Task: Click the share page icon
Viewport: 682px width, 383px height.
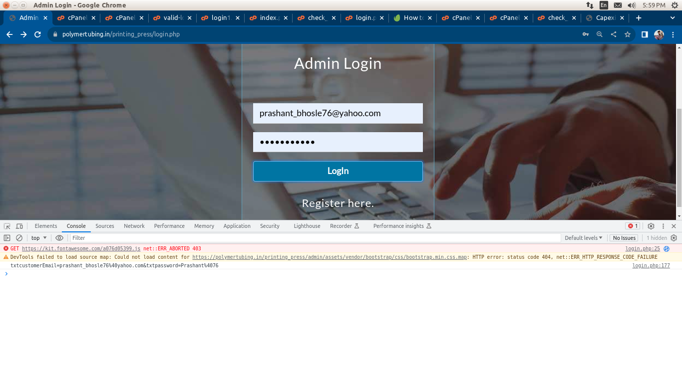Action: tap(614, 34)
